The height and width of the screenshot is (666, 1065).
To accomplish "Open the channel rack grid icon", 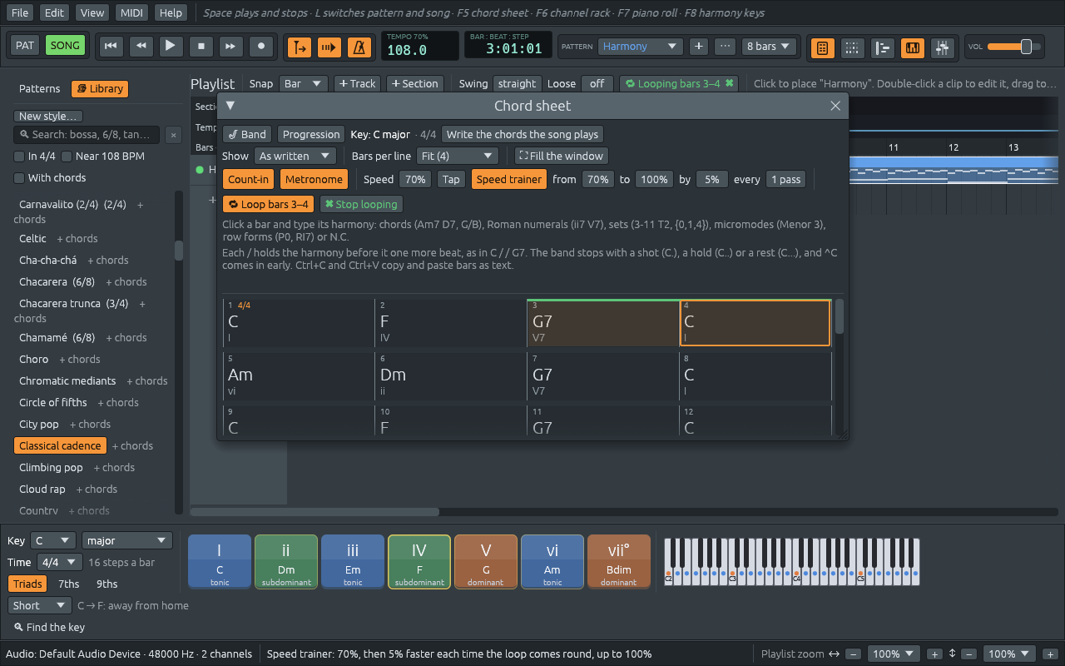I will coord(852,47).
